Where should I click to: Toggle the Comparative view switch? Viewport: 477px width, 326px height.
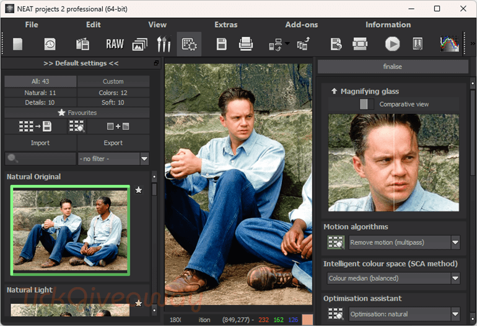point(366,104)
